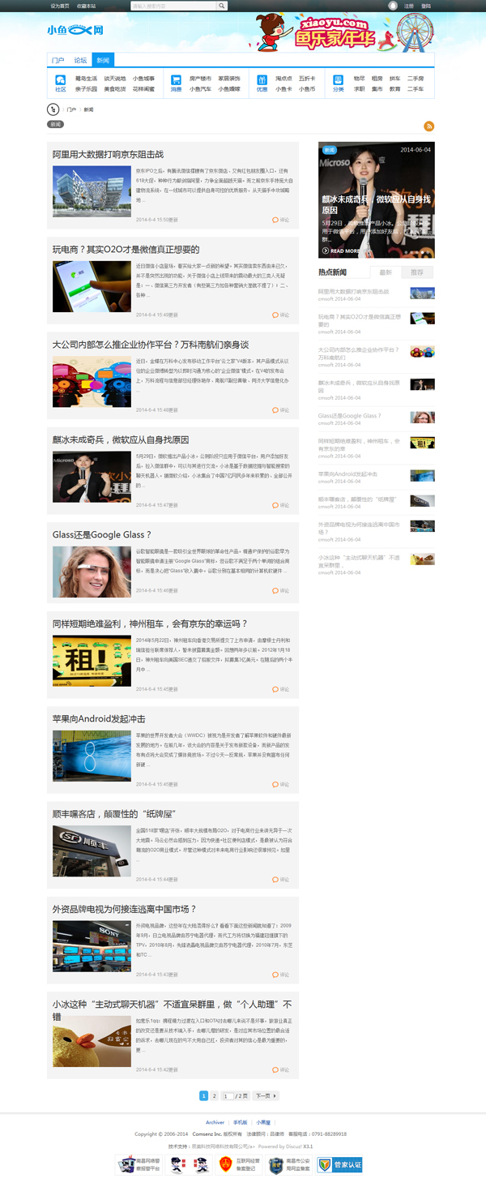Open the 淘点点 nav link
This screenshot has height=1187, width=486.
coord(283,79)
